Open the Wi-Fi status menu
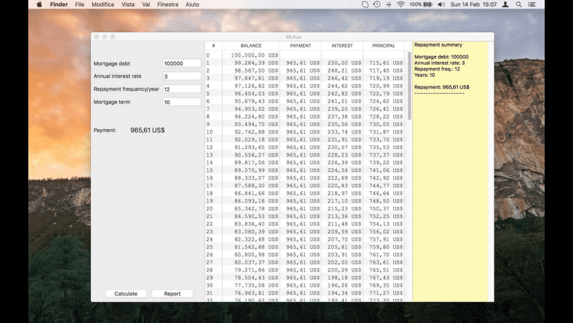Screen dimensions: 573x323 pos(400,5)
